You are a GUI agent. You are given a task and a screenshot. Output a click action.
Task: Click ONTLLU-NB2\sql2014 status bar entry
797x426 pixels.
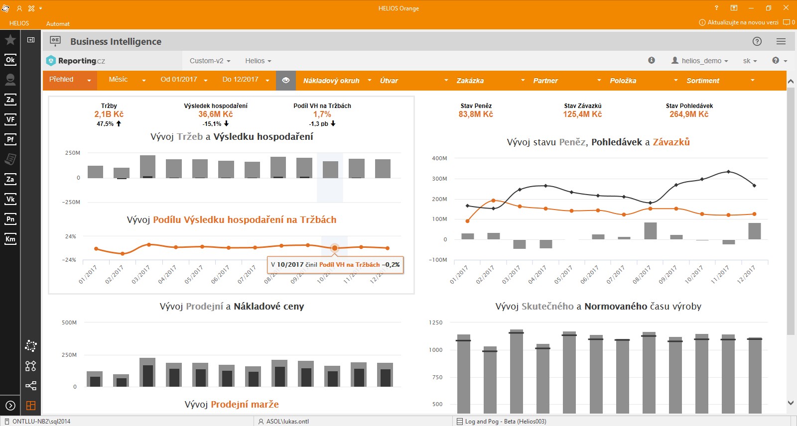[37, 421]
